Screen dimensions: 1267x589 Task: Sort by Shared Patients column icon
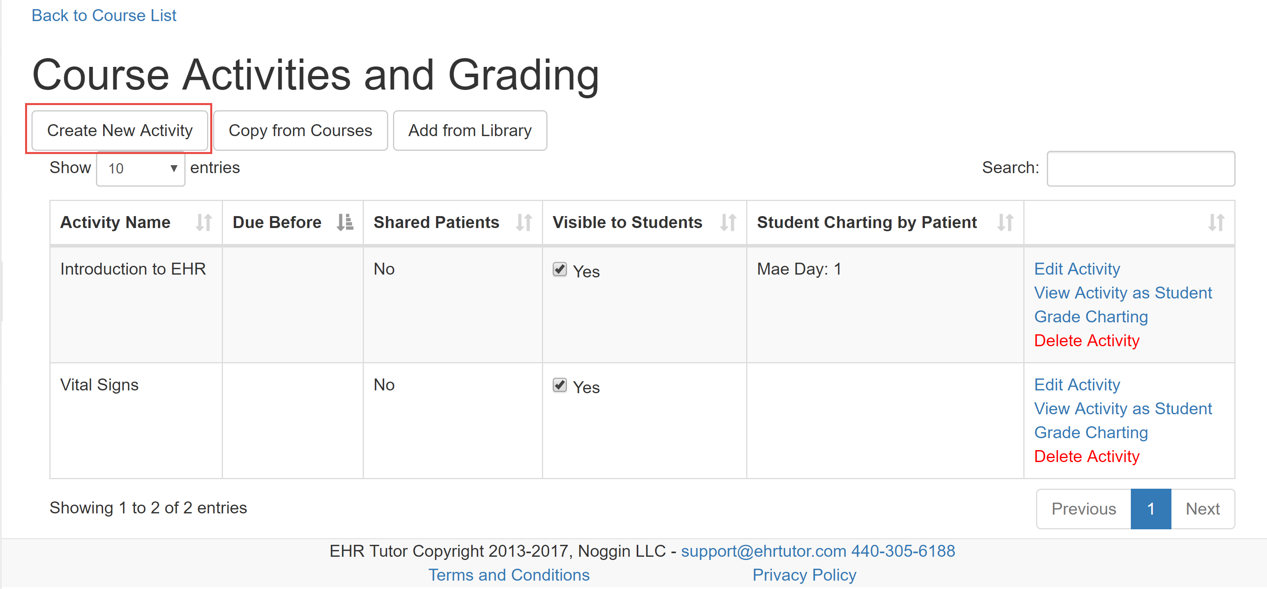tap(524, 223)
